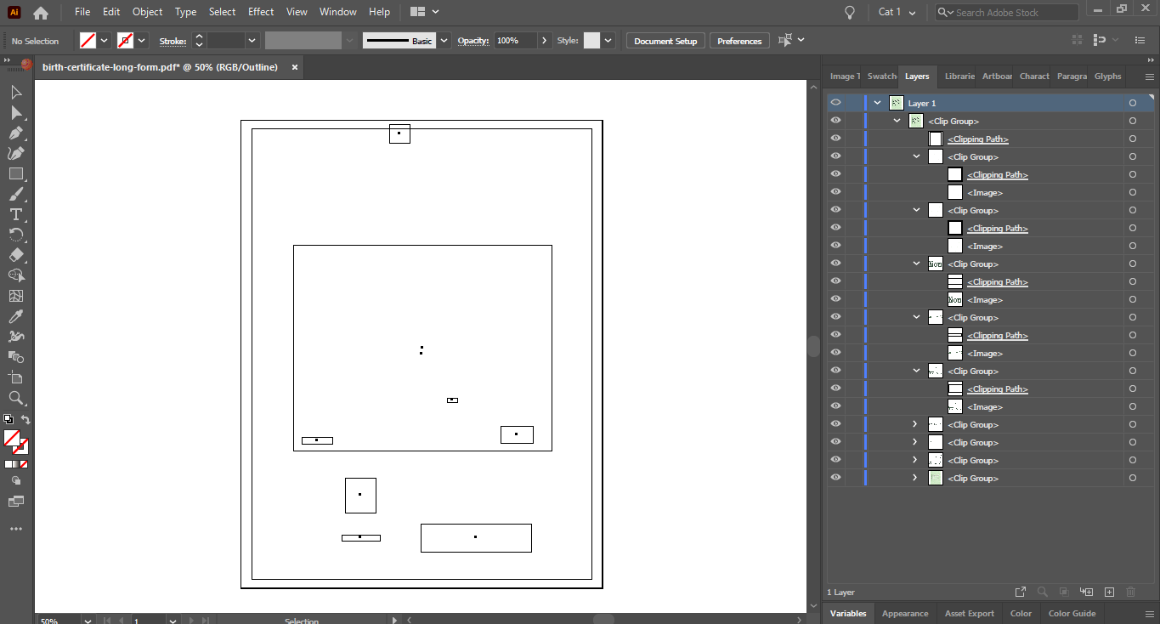
Task: Click the Home icon
Action: click(x=40, y=13)
